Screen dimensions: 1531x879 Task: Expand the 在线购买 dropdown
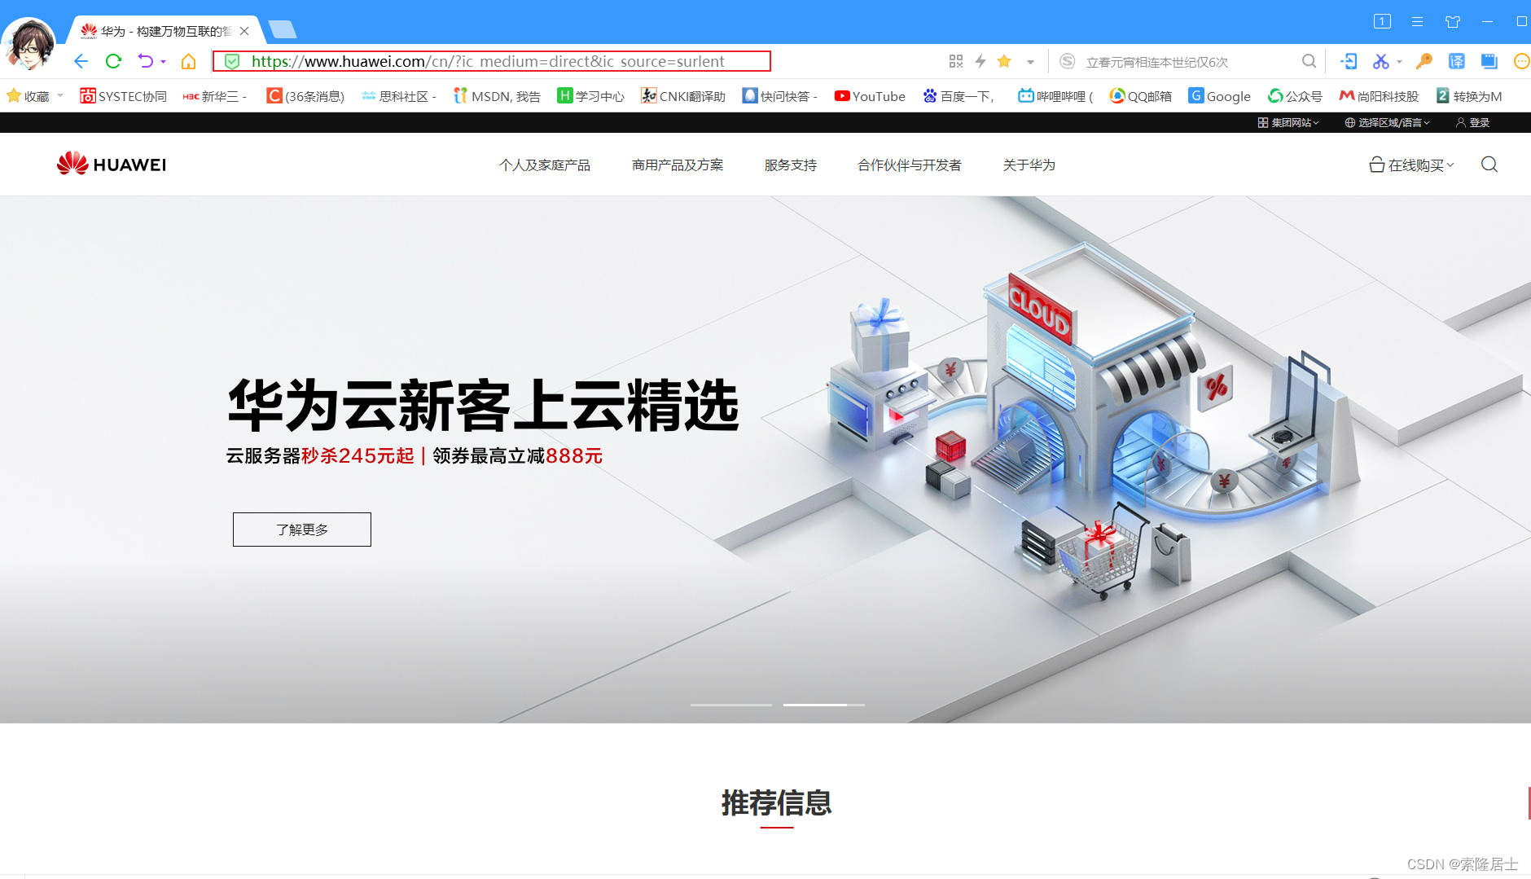pos(1411,165)
